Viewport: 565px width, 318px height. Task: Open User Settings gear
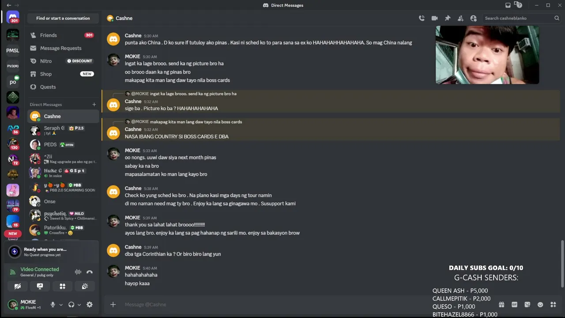click(90, 304)
